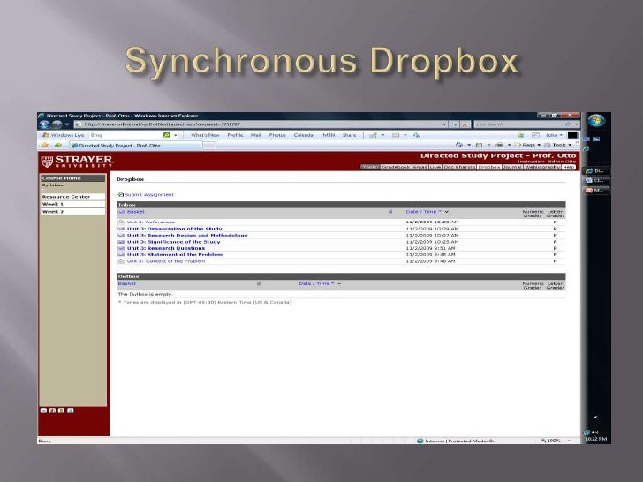The width and height of the screenshot is (643, 482).
Task: Open Mail in Windows Live toolbar
Action: [x=255, y=135]
